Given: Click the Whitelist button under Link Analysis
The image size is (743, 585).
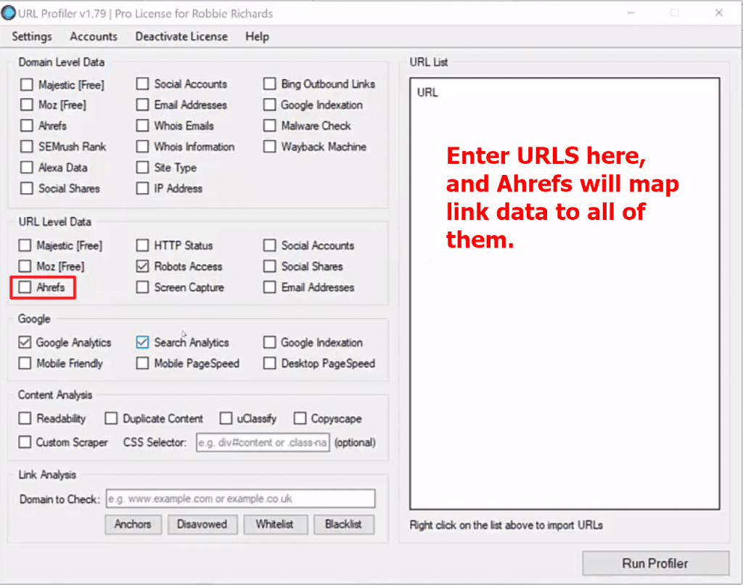Looking at the screenshot, I should 276,525.
